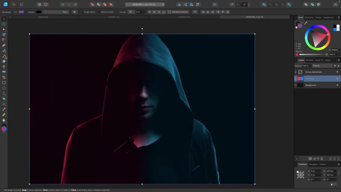Viewport: 341px width, 192px height.
Task: Open the Overlay blend mode dropdown
Action: click(322, 66)
